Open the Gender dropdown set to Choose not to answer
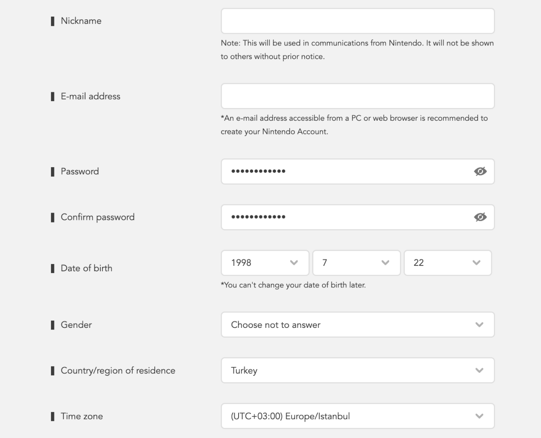The height and width of the screenshot is (438, 541). (357, 325)
